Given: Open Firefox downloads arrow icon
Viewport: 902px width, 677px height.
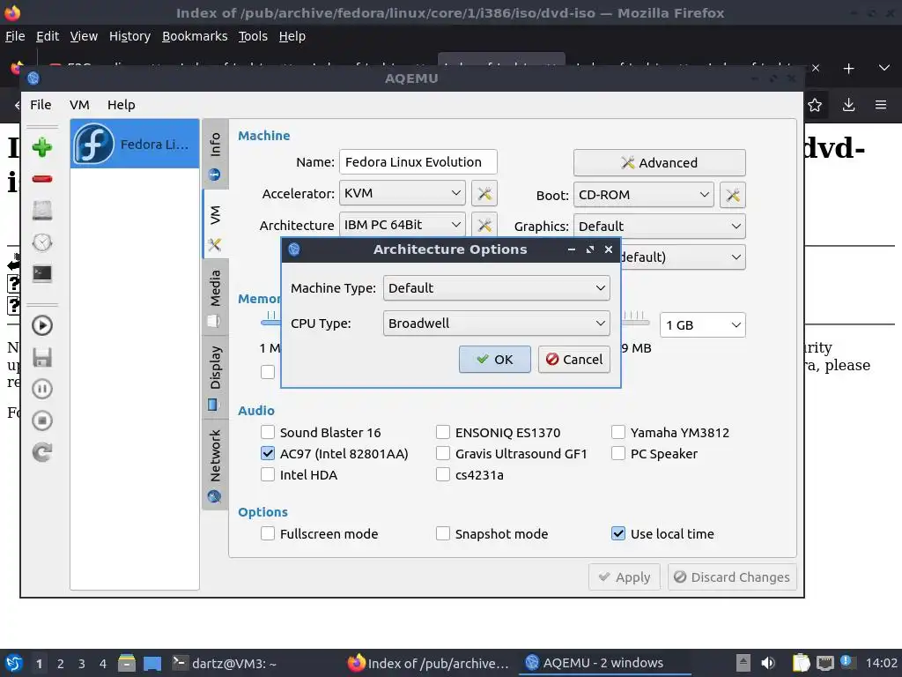Looking at the screenshot, I should point(848,106).
